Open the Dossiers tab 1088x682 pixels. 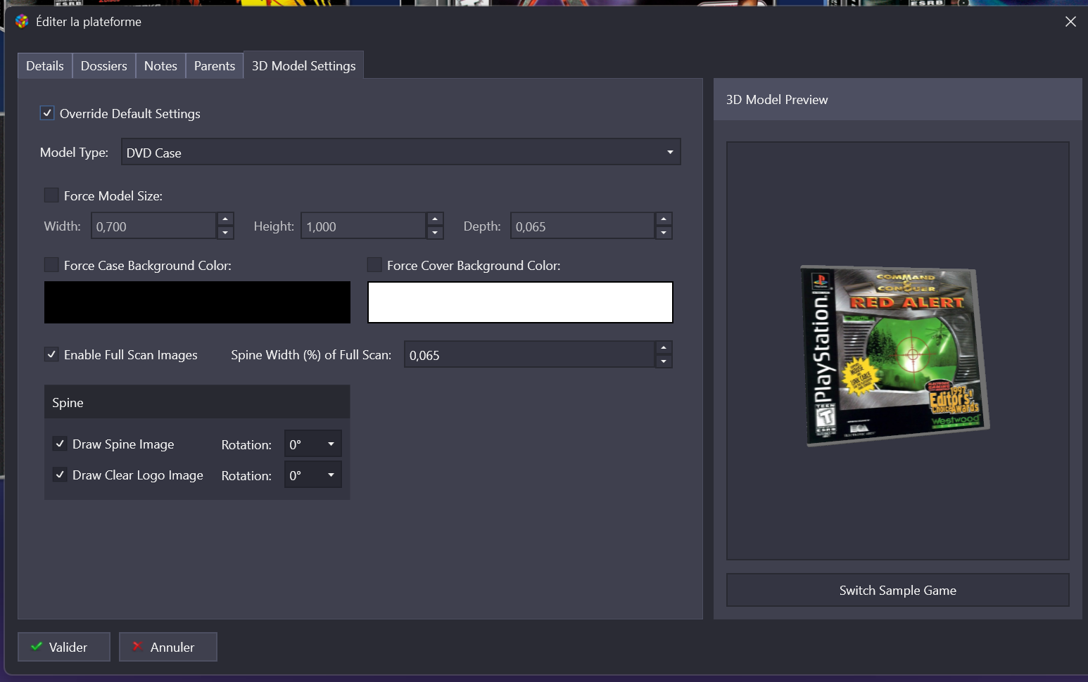104,66
